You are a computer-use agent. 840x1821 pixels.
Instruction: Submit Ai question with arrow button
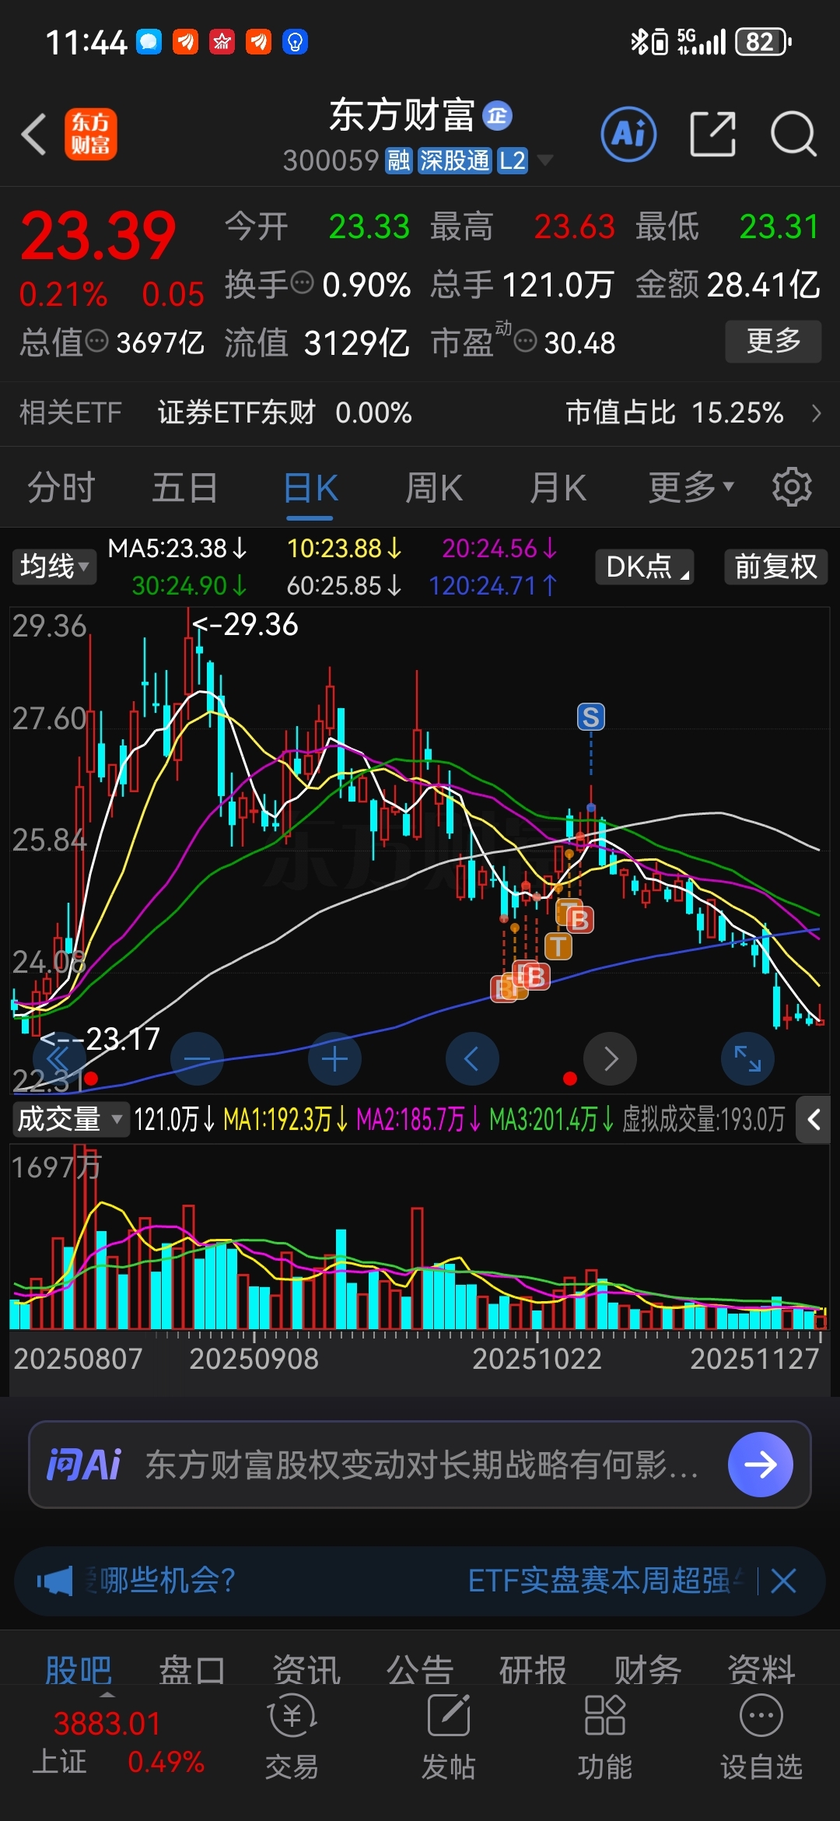tap(760, 1465)
